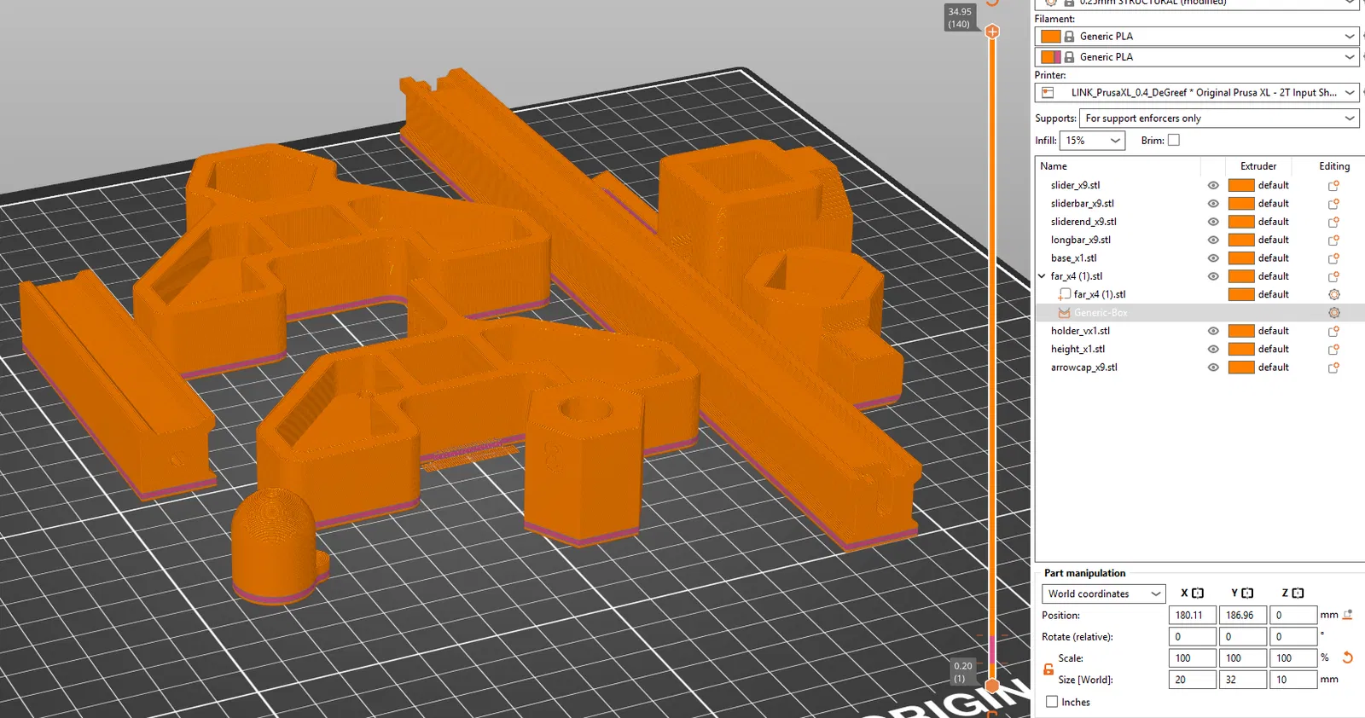
Task: Open the World coordinates dropdown
Action: (1104, 594)
